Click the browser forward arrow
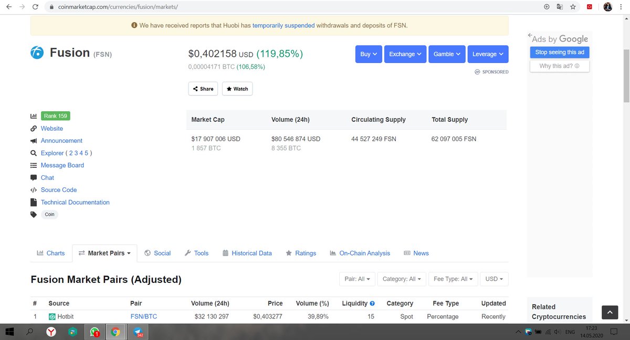This screenshot has width=630, height=340. coord(22,7)
